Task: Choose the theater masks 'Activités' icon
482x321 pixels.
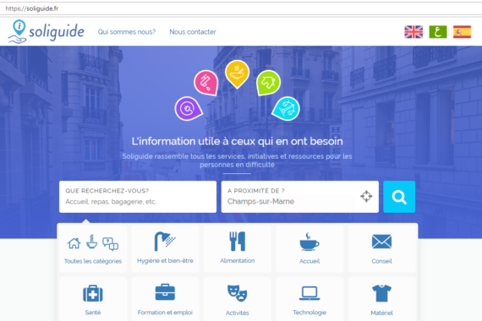Action: coord(238,293)
